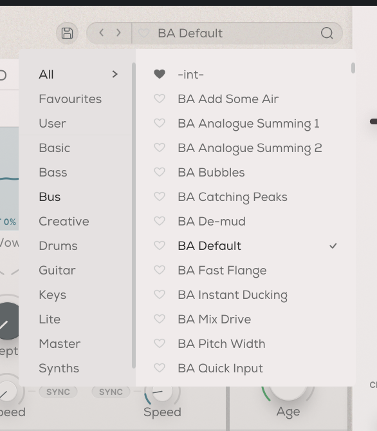Image resolution: width=377 pixels, height=431 pixels.
Task: Go to previous preset with left arrow
Action: 101,33
